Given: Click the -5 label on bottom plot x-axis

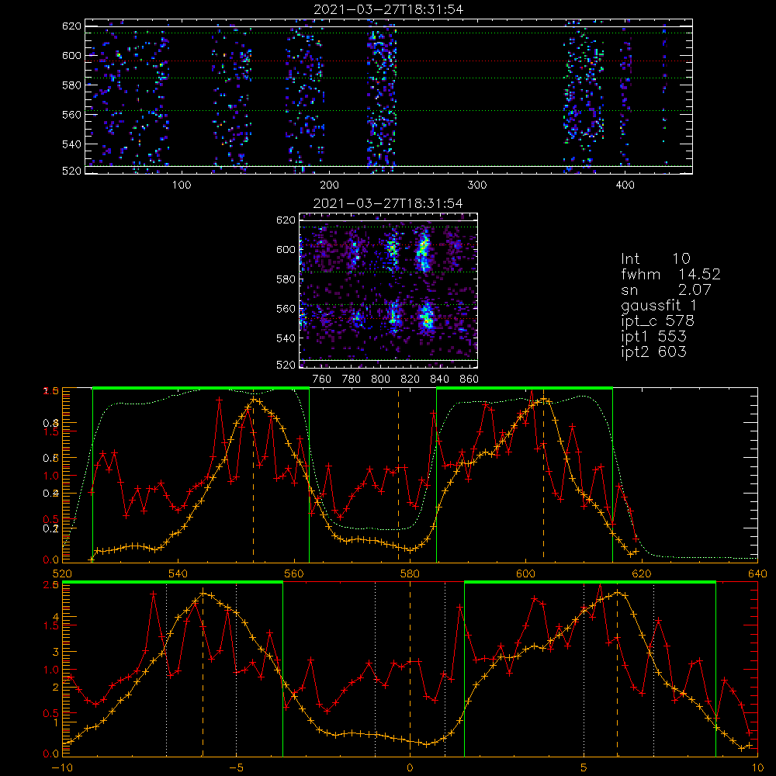Looking at the screenshot, I should pos(236,768).
